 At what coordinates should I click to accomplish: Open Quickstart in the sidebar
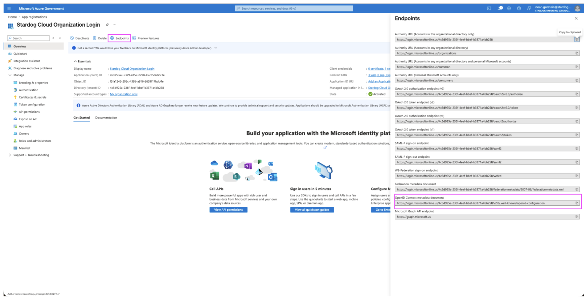pyautogui.click(x=20, y=54)
